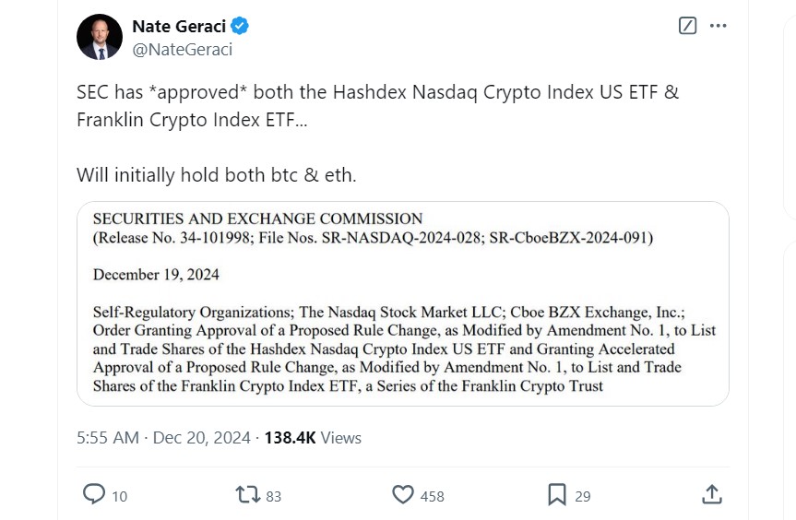
Task: Click the like count of 458
Action: pyautogui.click(x=432, y=496)
